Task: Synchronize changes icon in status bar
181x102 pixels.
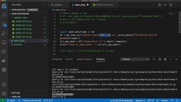Action: (x=19, y=101)
